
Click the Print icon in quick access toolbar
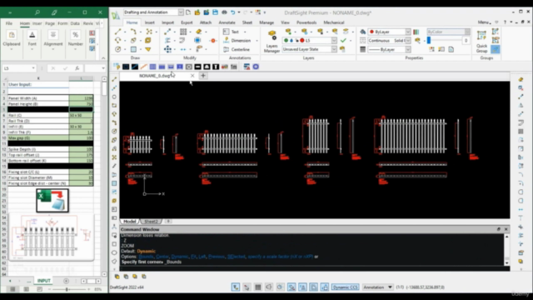(x=224, y=12)
